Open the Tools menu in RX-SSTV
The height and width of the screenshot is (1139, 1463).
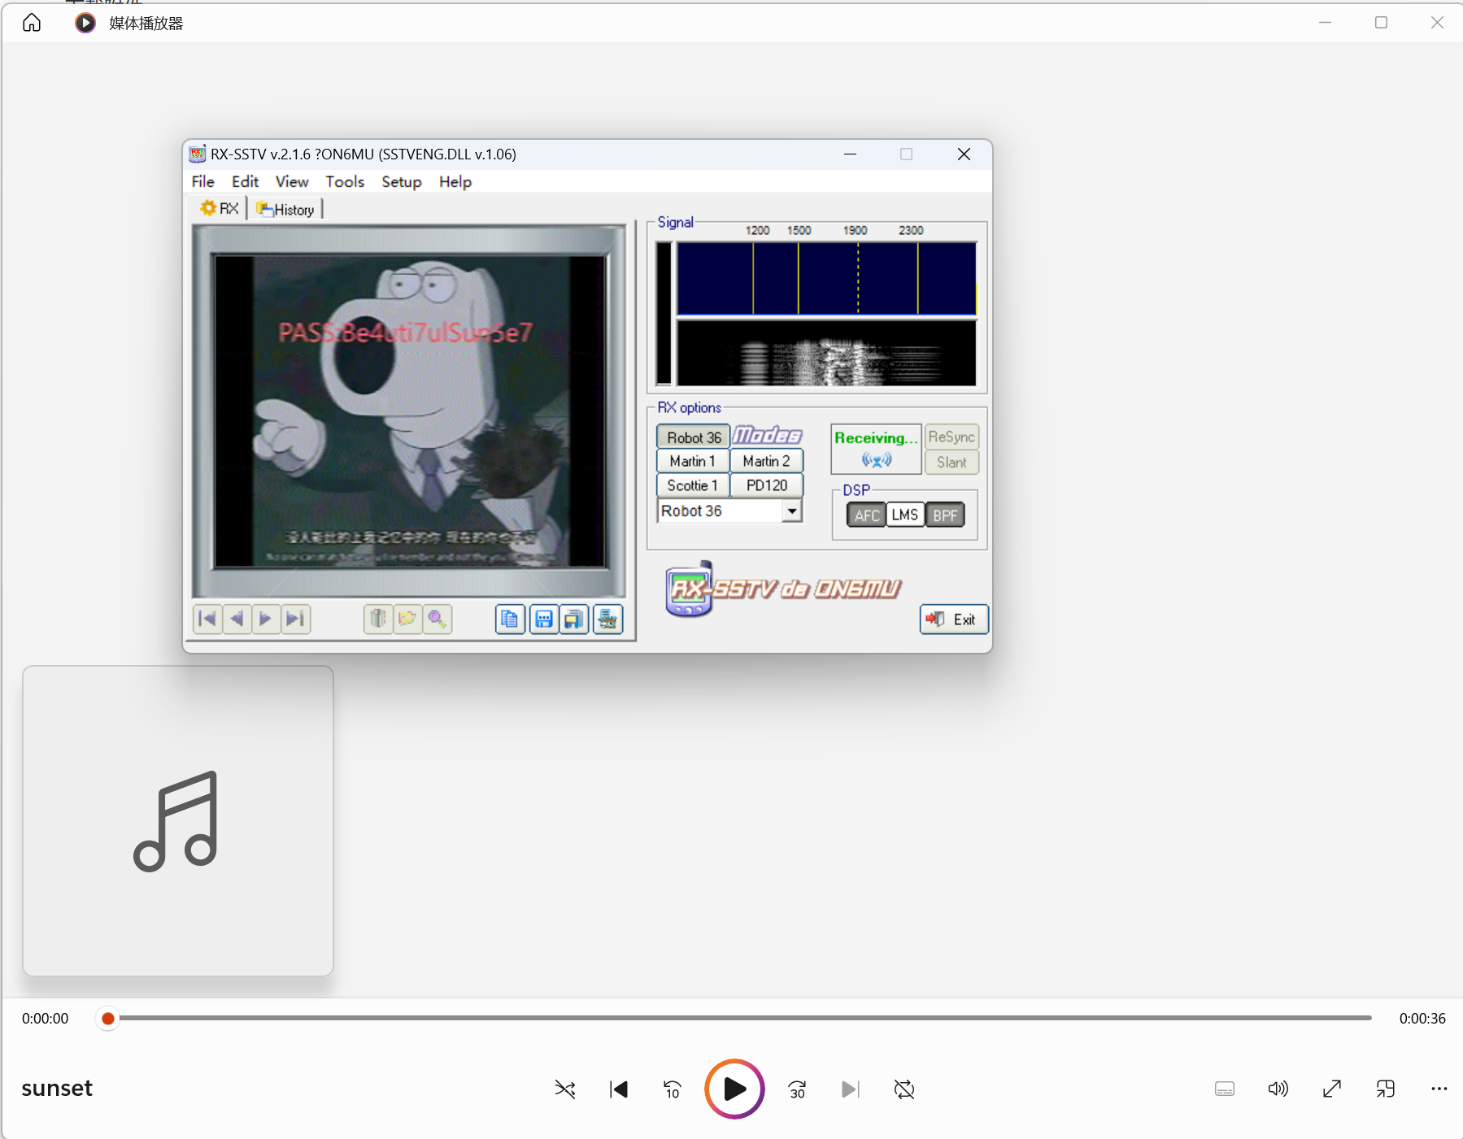[345, 182]
